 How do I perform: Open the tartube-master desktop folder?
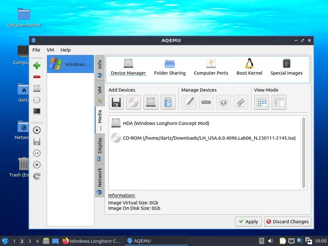coord(24,18)
